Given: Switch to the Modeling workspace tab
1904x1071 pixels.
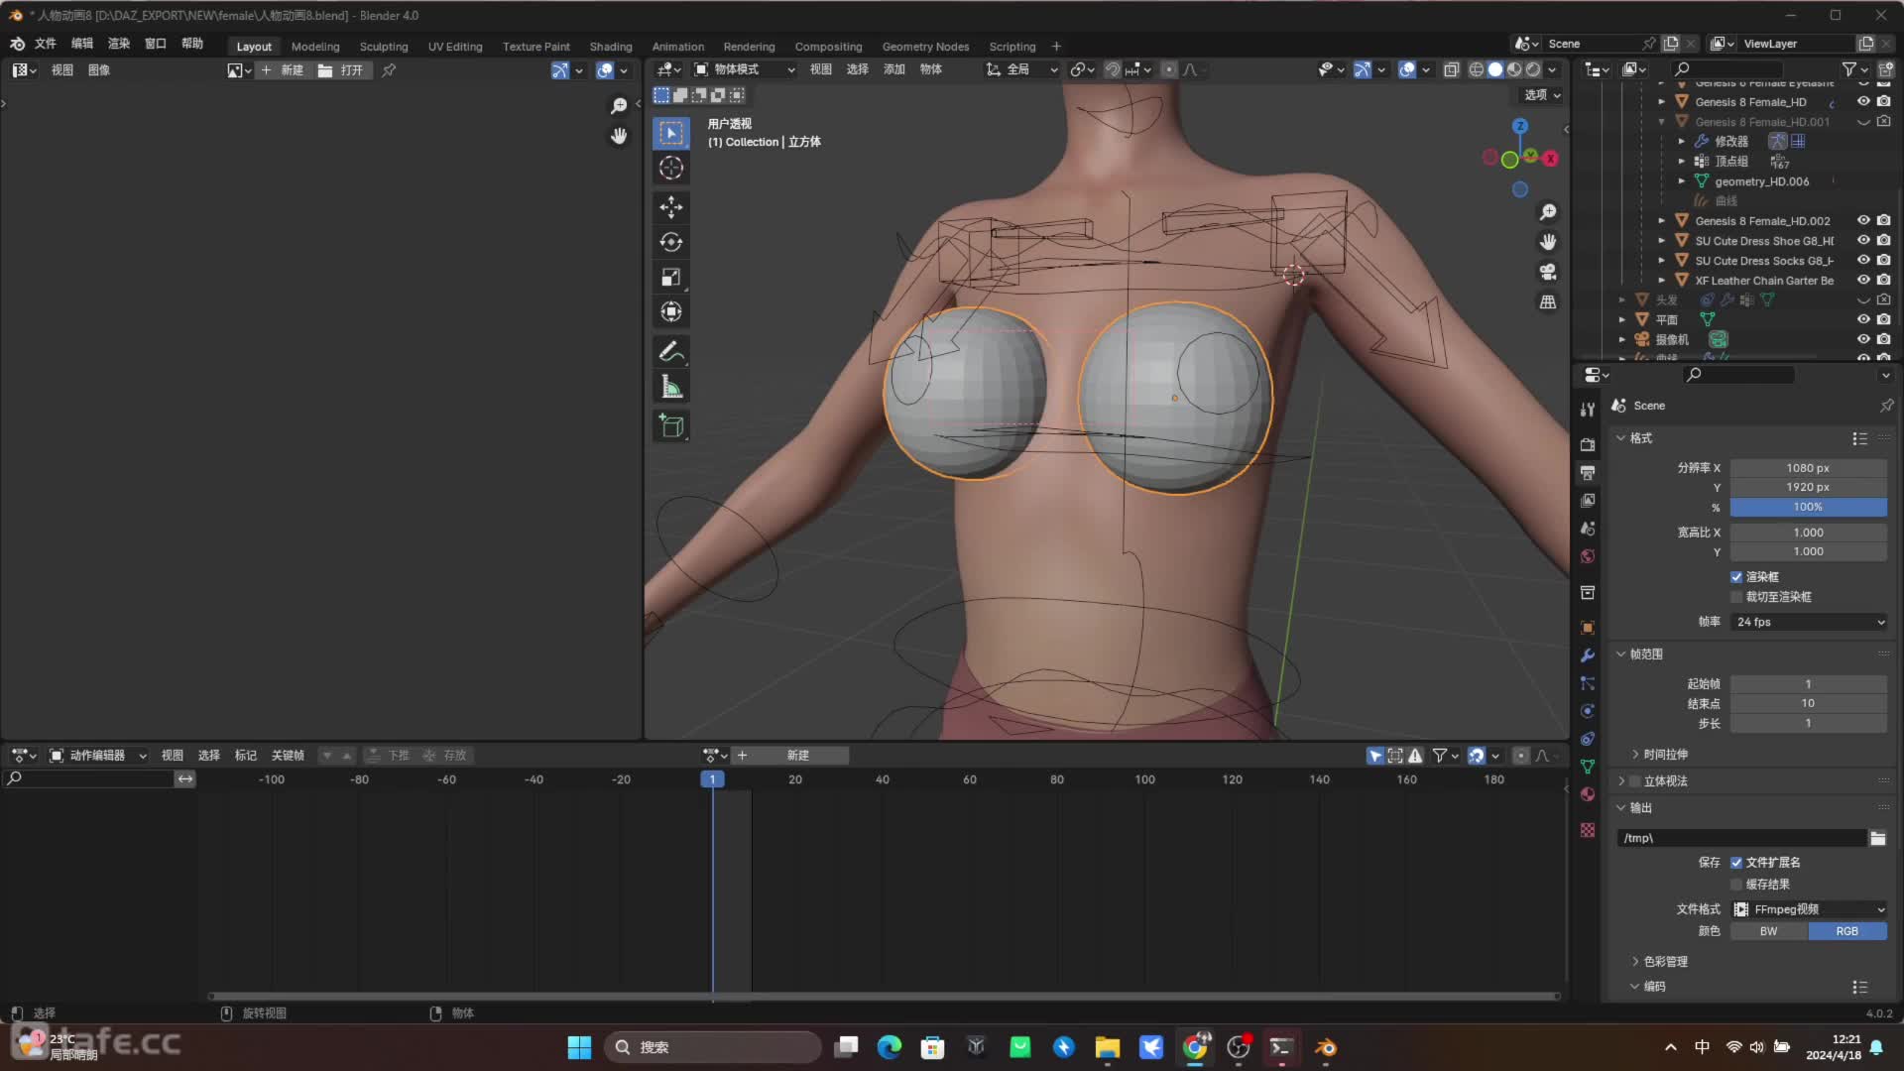Looking at the screenshot, I should pyautogui.click(x=315, y=47).
